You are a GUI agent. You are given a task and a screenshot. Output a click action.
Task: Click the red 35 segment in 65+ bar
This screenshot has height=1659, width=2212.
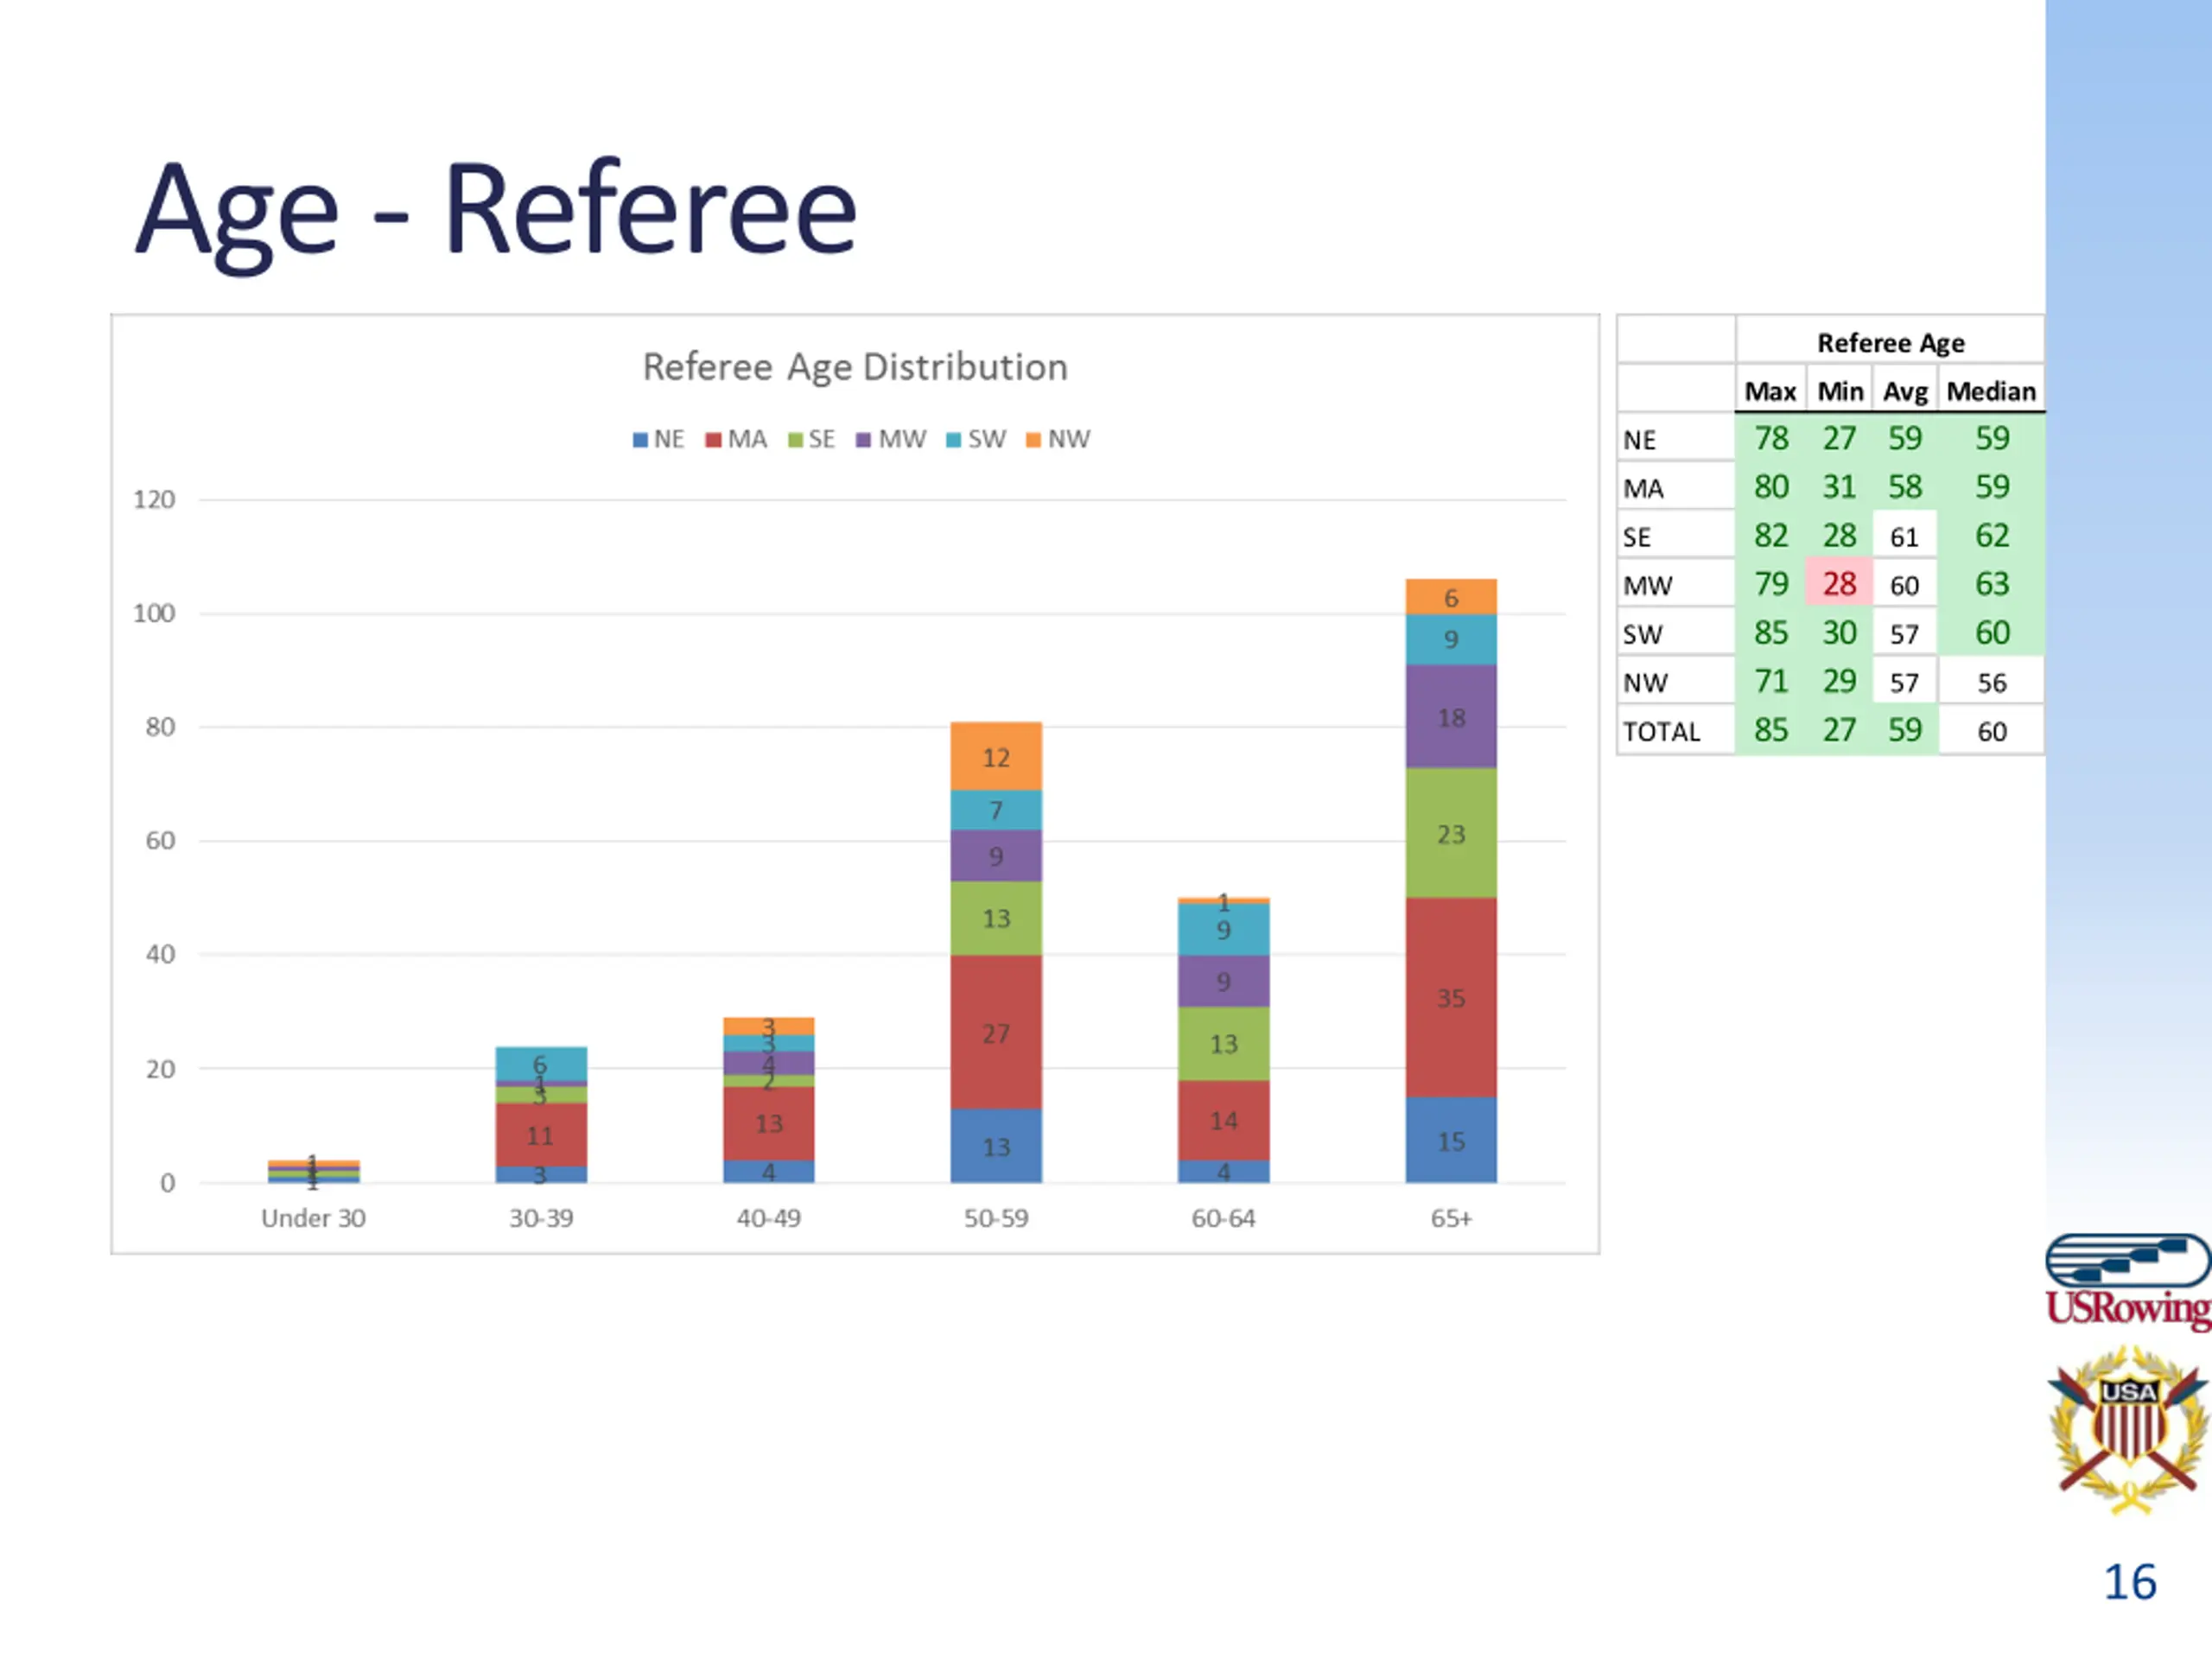pos(1450,997)
